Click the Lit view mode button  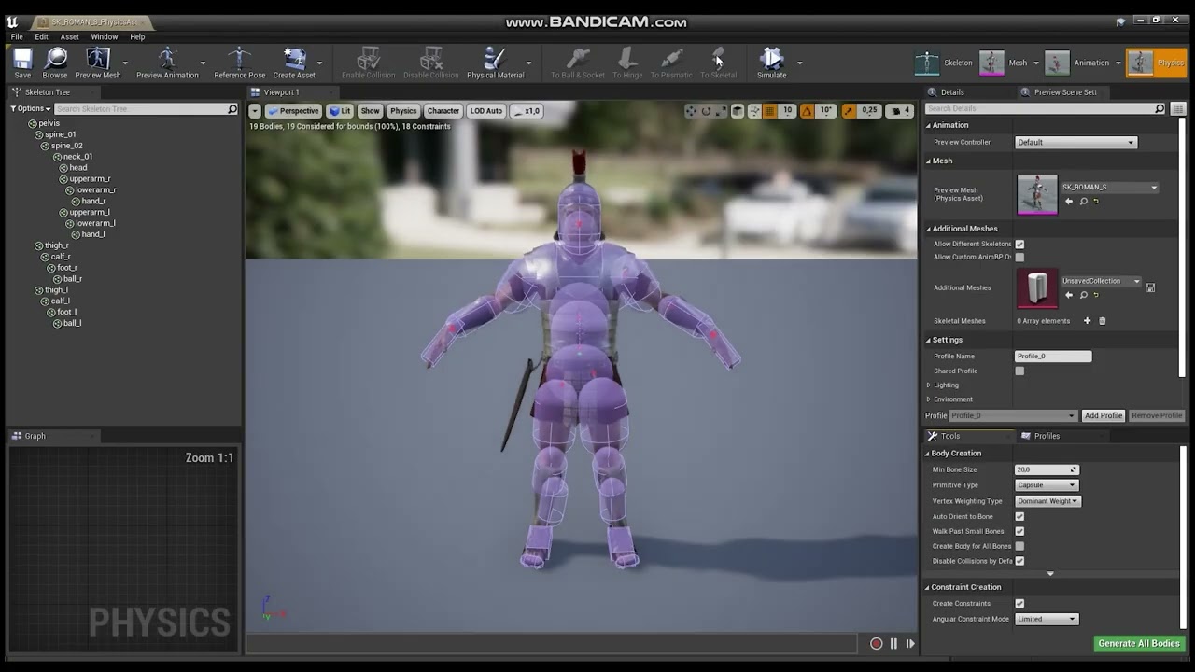[x=340, y=110]
